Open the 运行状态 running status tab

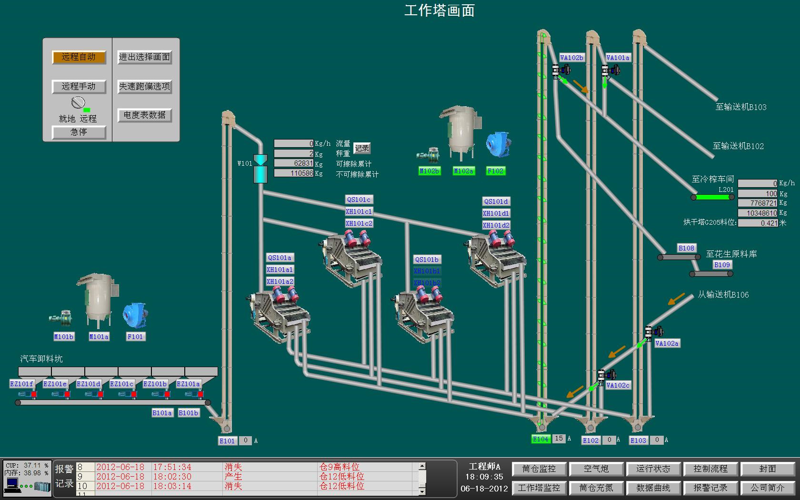pyautogui.click(x=653, y=469)
